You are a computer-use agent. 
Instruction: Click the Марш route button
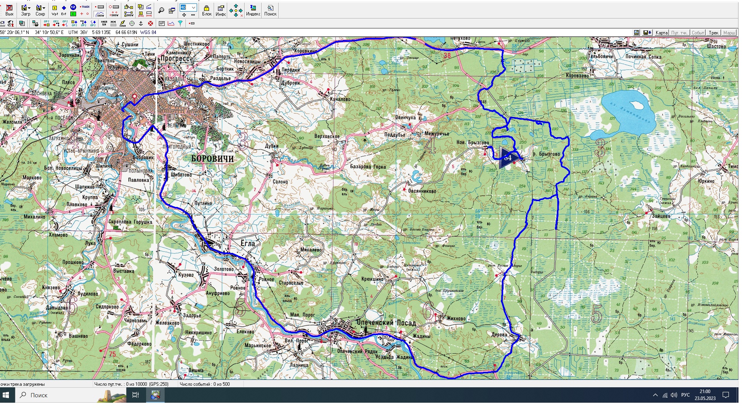tap(729, 33)
